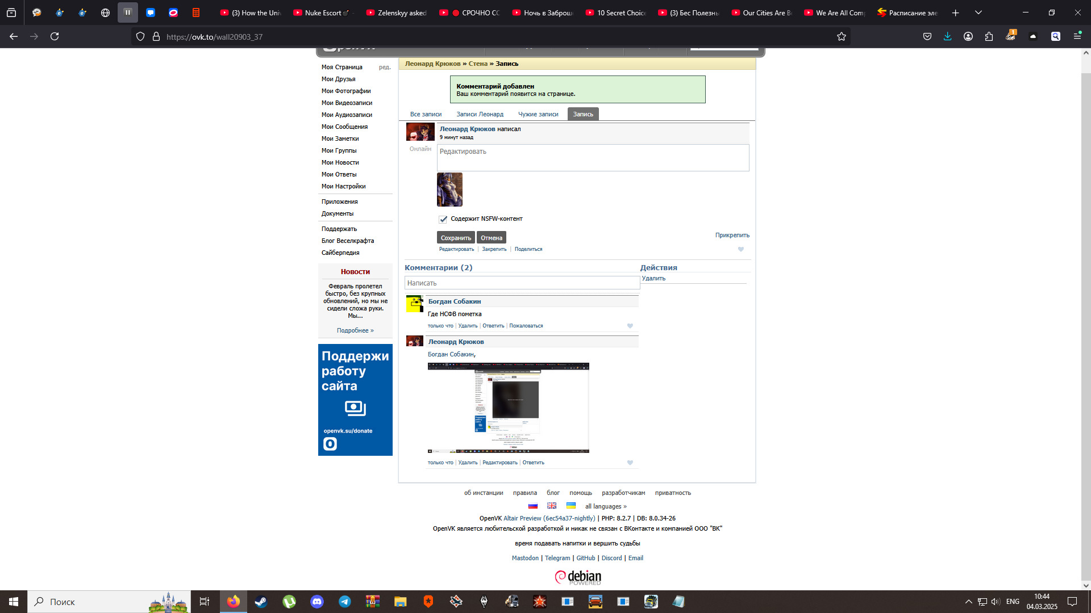
Task: Click the browser extensions puzzle icon
Action: pyautogui.click(x=989, y=37)
